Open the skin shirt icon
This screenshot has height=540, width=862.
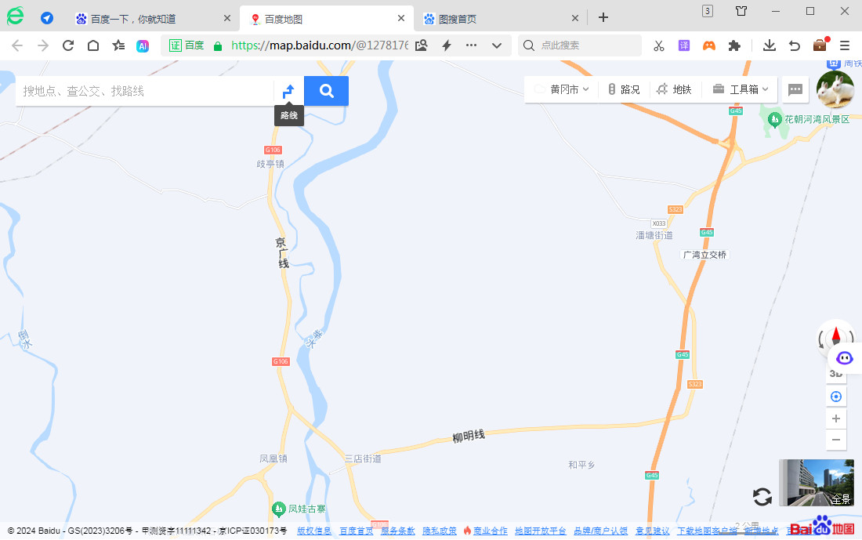pyautogui.click(x=741, y=11)
